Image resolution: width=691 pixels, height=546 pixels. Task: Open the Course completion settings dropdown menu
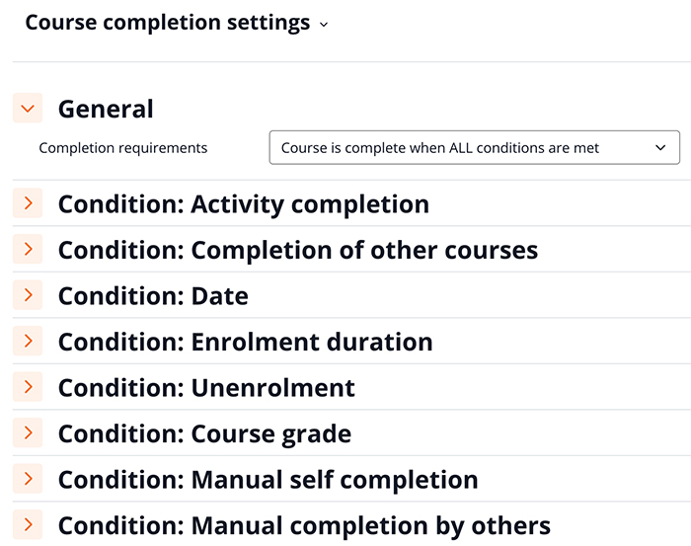click(x=177, y=23)
